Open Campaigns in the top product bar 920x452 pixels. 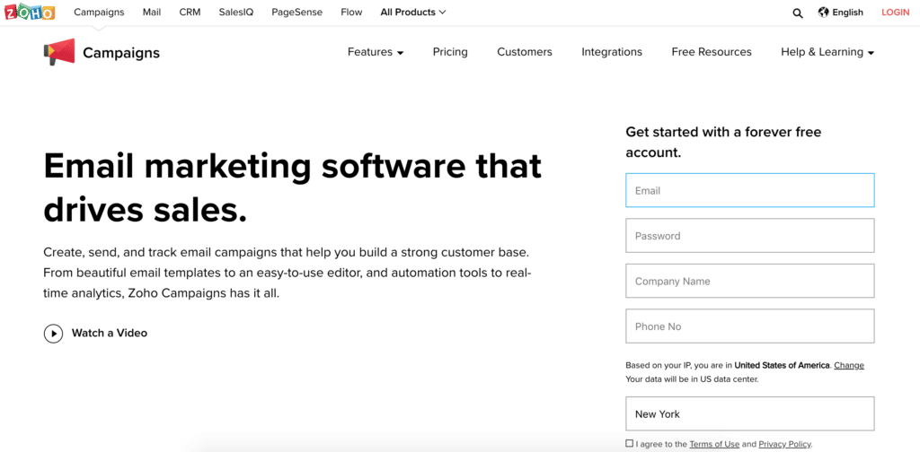(99, 12)
